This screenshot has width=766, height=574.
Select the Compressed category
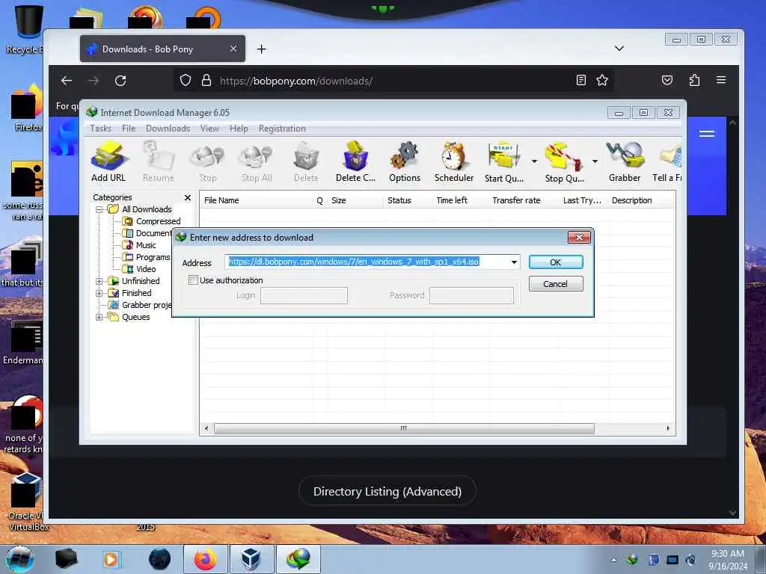click(x=159, y=221)
